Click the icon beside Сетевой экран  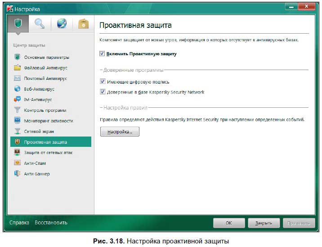click(17, 131)
